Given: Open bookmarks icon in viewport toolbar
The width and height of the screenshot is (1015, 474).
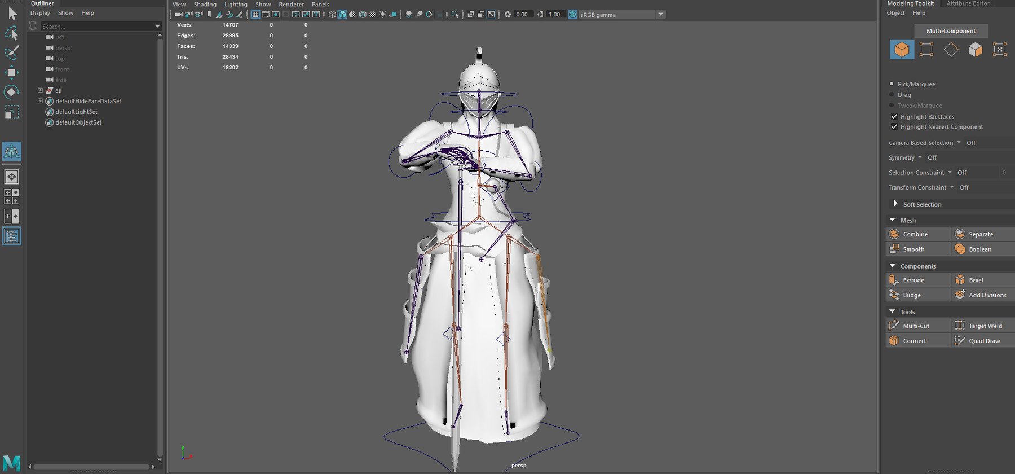Looking at the screenshot, I should click(x=209, y=14).
